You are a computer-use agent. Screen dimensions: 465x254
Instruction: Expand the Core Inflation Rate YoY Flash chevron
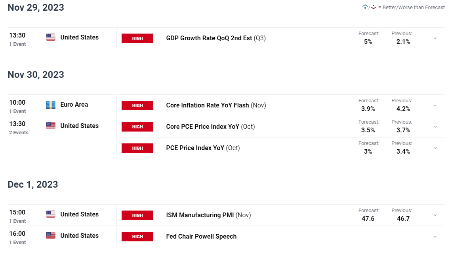(x=435, y=105)
